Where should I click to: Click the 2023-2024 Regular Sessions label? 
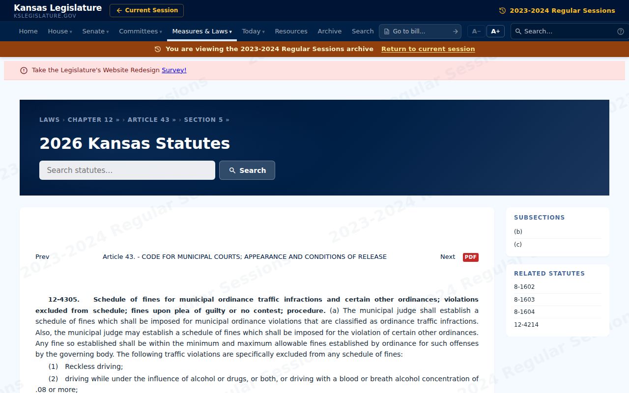pyautogui.click(x=562, y=11)
